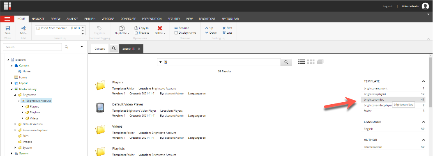The height and width of the screenshot is (156, 433).
Task: Switch results to stacked image view
Action: click(320, 62)
